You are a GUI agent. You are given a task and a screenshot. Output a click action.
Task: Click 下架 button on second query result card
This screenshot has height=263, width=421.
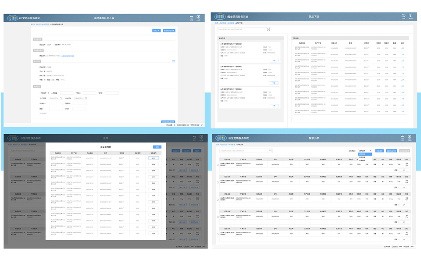(x=274, y=83)
